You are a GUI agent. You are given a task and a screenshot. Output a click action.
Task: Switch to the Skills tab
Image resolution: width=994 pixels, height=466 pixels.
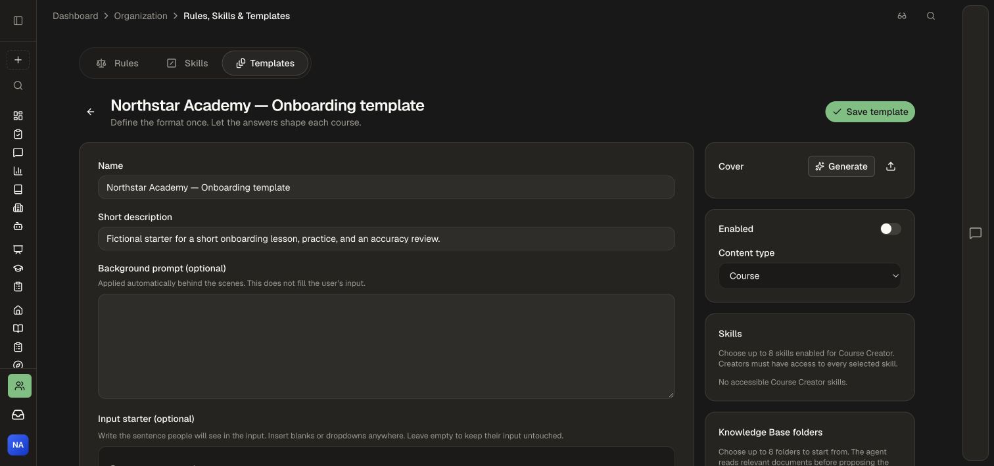point(187,63)
